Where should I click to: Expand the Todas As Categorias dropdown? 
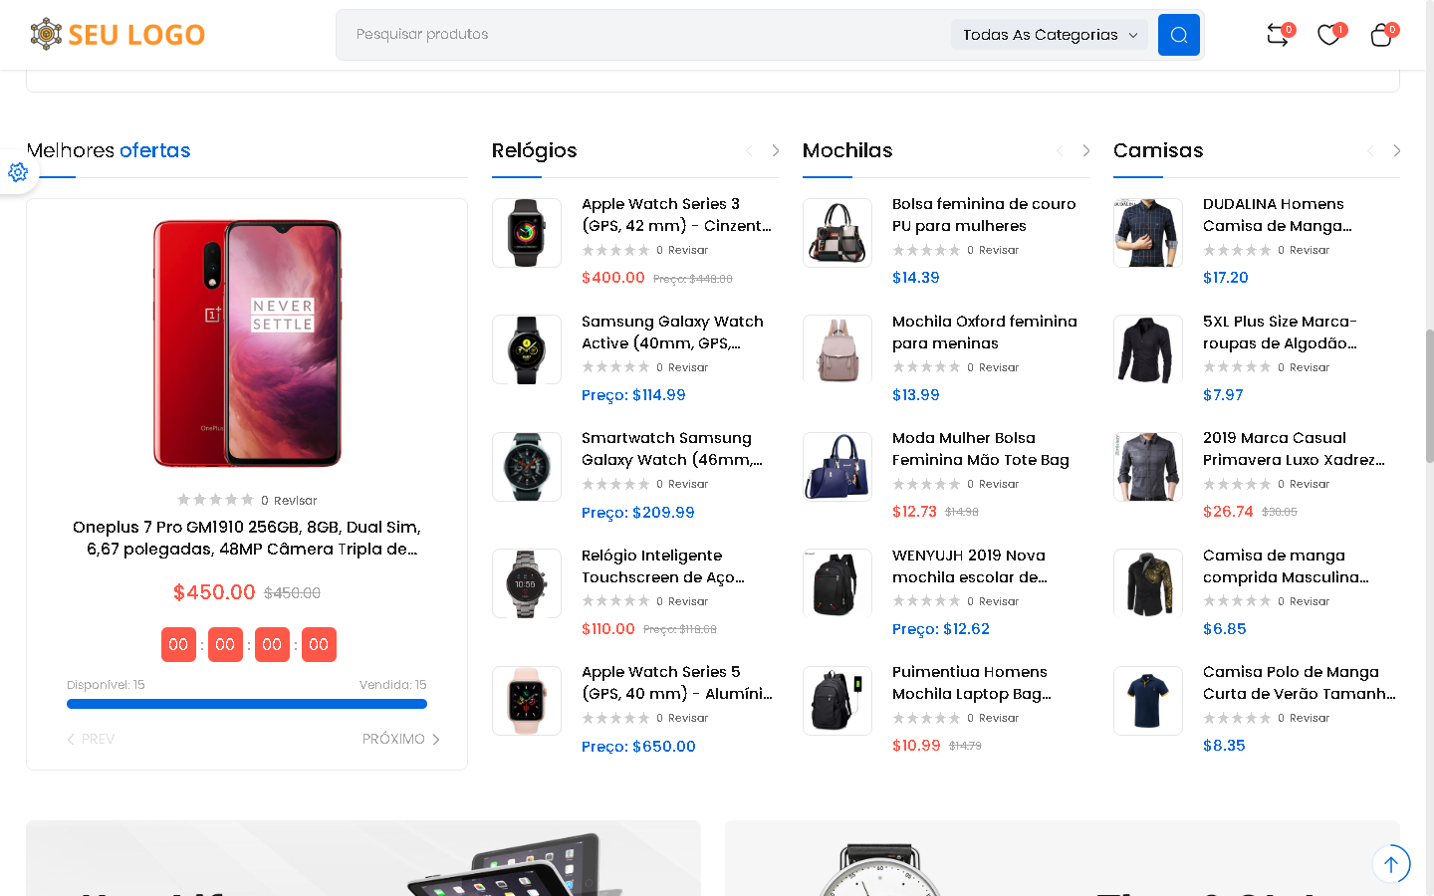pyautogui.click(x=1049, y=35)
